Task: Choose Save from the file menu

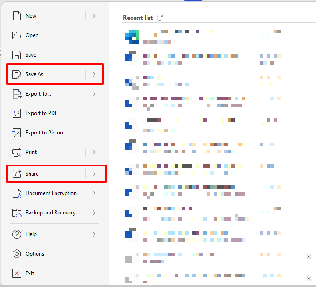Action: click(31, 55)
